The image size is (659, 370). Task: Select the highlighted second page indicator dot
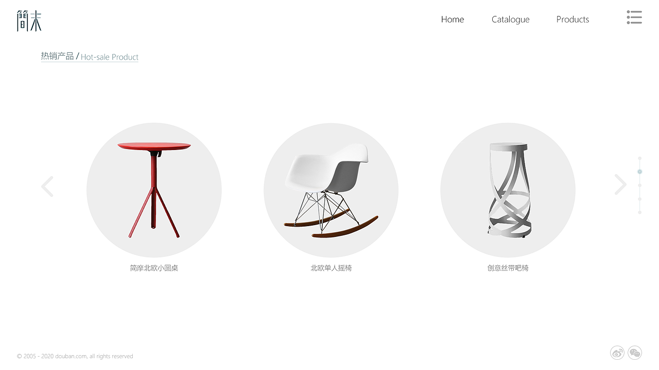point(640,172)
